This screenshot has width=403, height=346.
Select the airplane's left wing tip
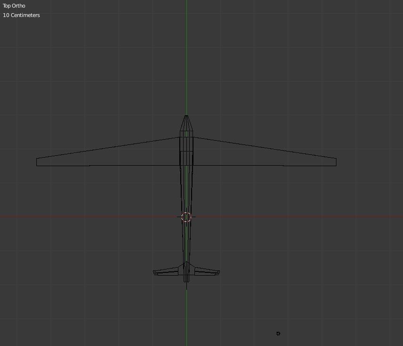38,162
